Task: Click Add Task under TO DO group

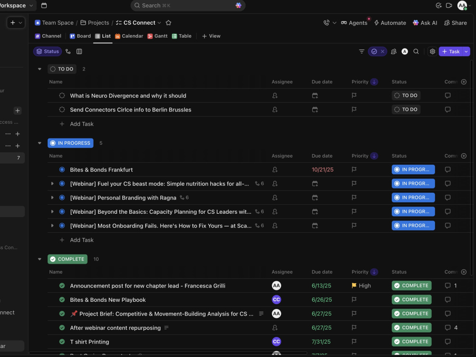Action: (82, 124)
